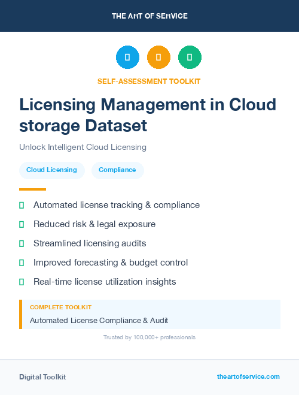The image size is (299, 395).
Task: Click Automated license tracking & compliance text
Action: [x=117, y=205]
